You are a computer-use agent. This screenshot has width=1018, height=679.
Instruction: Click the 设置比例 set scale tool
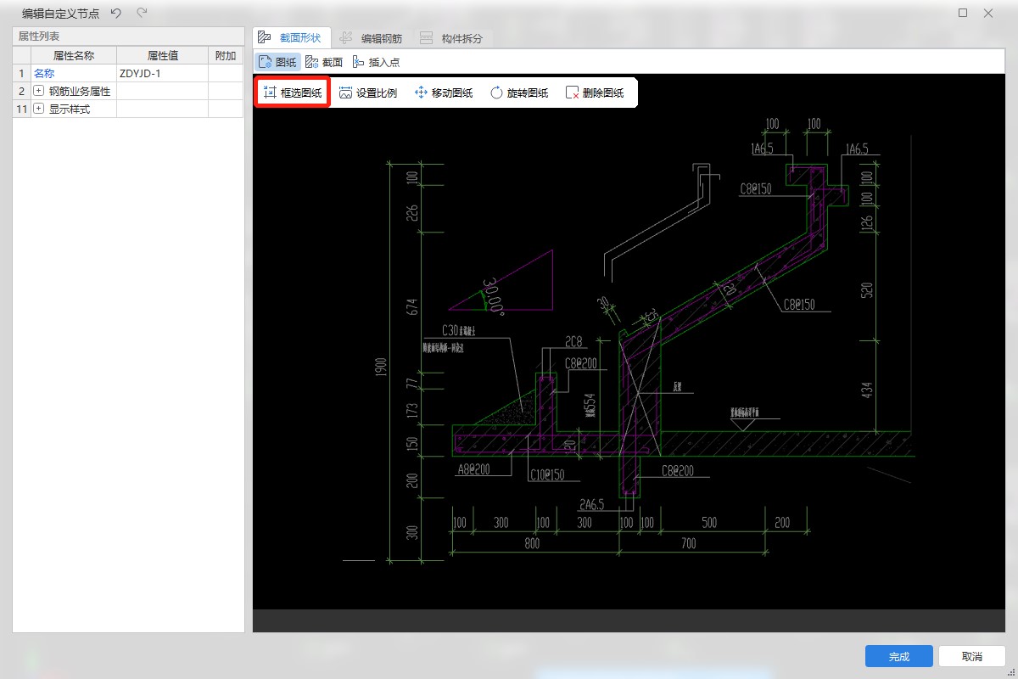click(x=368, y=93)
